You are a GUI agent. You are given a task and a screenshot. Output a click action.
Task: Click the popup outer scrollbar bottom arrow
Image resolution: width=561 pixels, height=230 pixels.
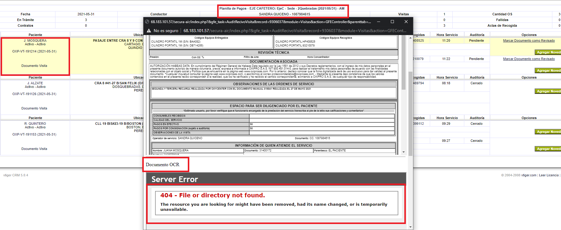pyautogui.click(x=410, y=227)
